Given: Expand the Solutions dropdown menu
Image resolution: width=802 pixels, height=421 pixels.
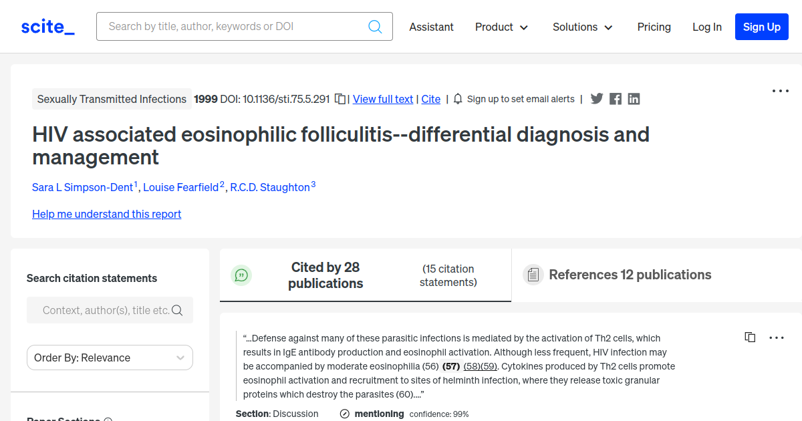Looking at the screenshot, I should [582, 27].
